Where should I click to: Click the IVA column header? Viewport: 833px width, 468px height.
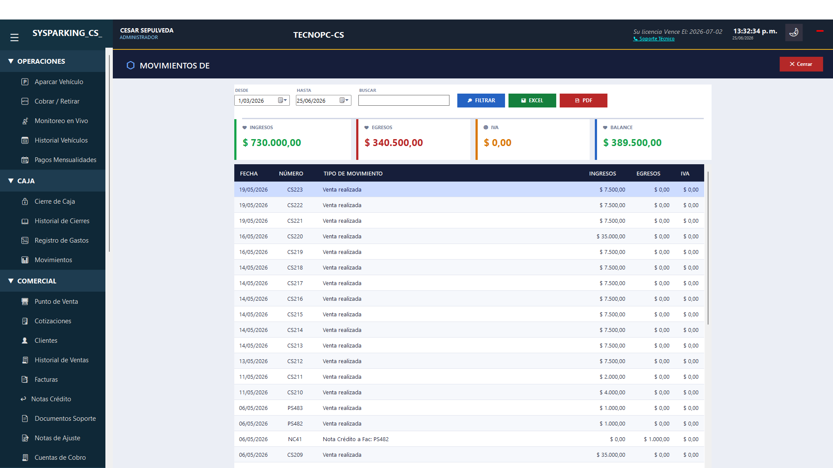click(685, 173)
